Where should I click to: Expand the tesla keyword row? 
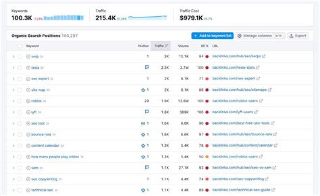[13, 67]
